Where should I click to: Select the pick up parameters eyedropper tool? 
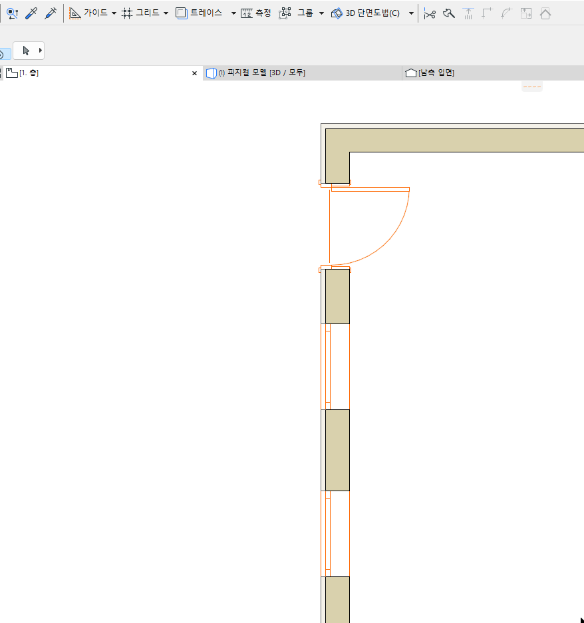coord(31,13)
